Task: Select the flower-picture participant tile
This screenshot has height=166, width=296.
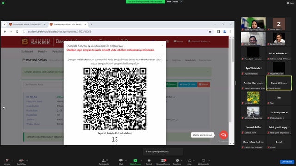Action: tap(253, 98)
